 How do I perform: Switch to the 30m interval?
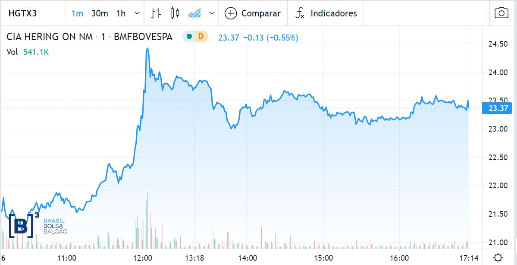coord(100,13)
